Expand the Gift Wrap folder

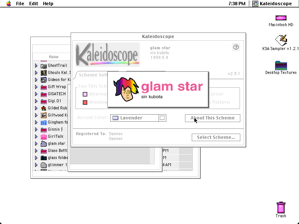pos(36,87)
